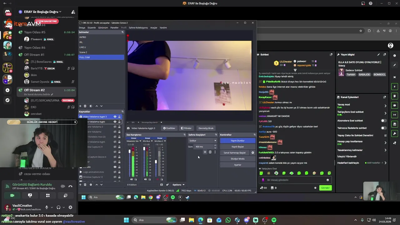Stop the stream with Yayını Durdur

[237, 141]
